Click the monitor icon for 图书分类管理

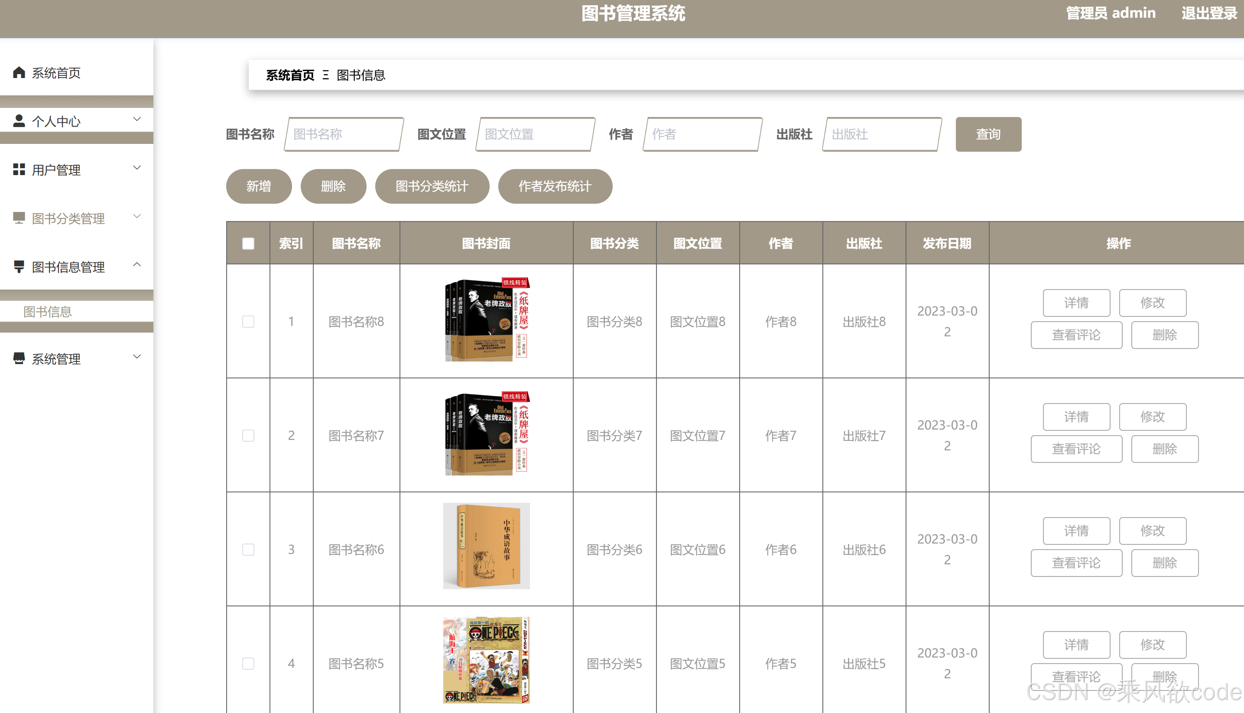[19, 218]
